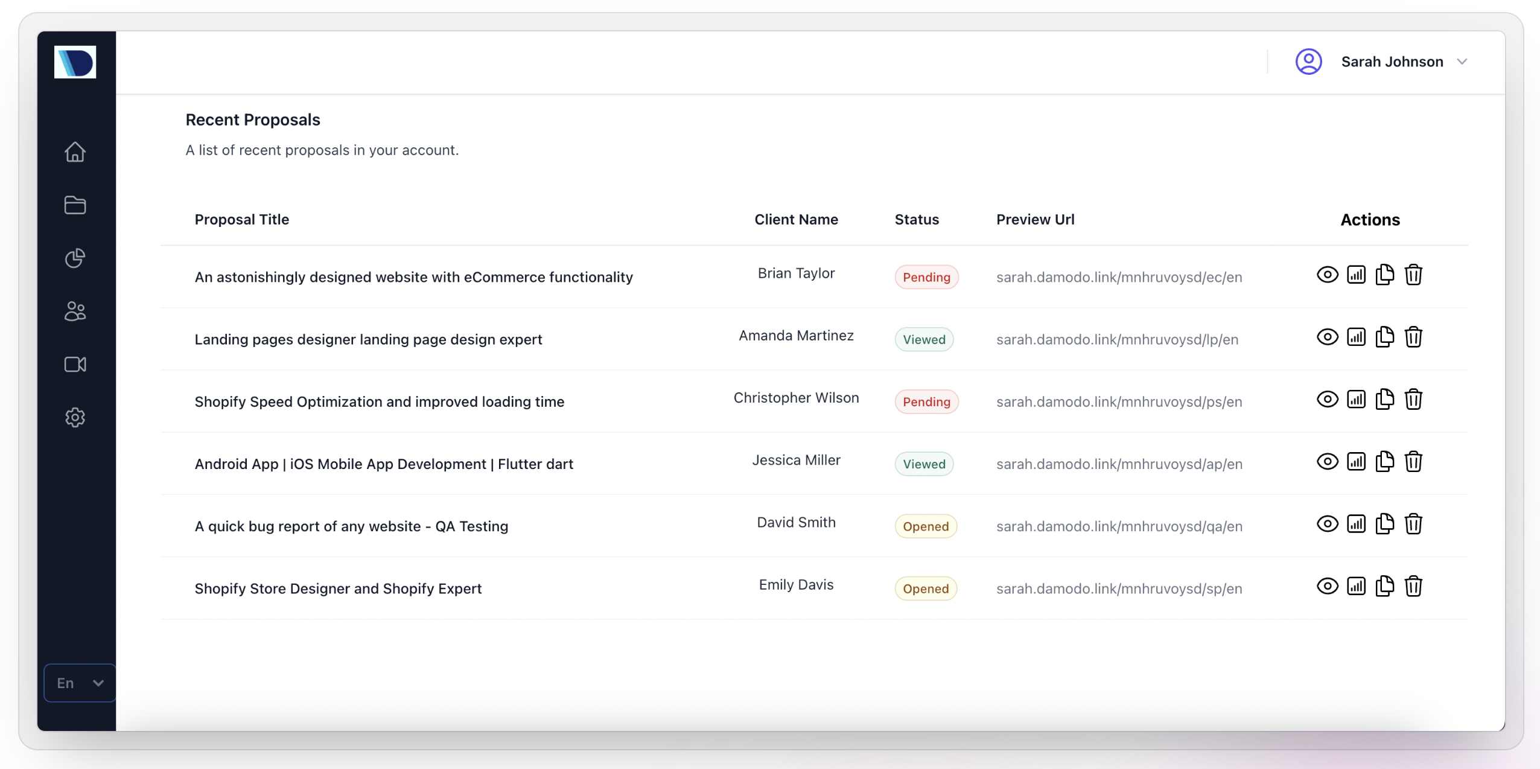Open preview link ending in /lp/en
The height and width of the screenshot is (769, 1540).
1117,339
